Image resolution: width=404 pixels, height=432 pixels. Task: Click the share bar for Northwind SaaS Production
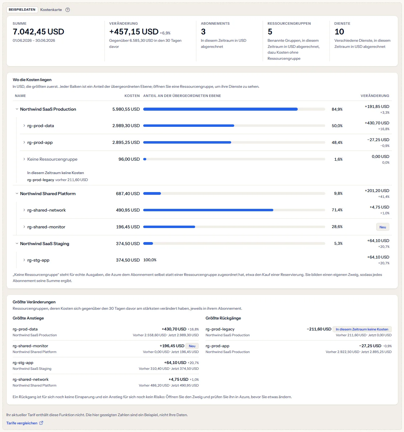pyautogui.click(x=234, y=109)
